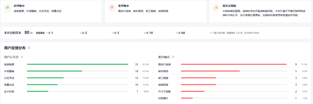Click the risk description starting 木板较薄且脆弱
The image size is (313, 104).
pos(264,13)
